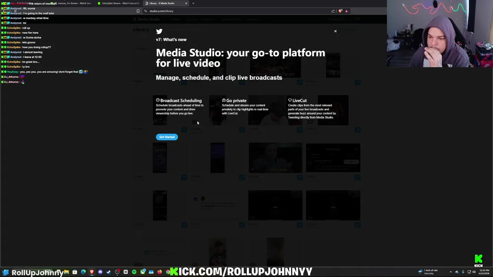This screenshot has width=493, height=277.
Task: Open File Explorer from the taskbar
Action: tap(67, 272)
